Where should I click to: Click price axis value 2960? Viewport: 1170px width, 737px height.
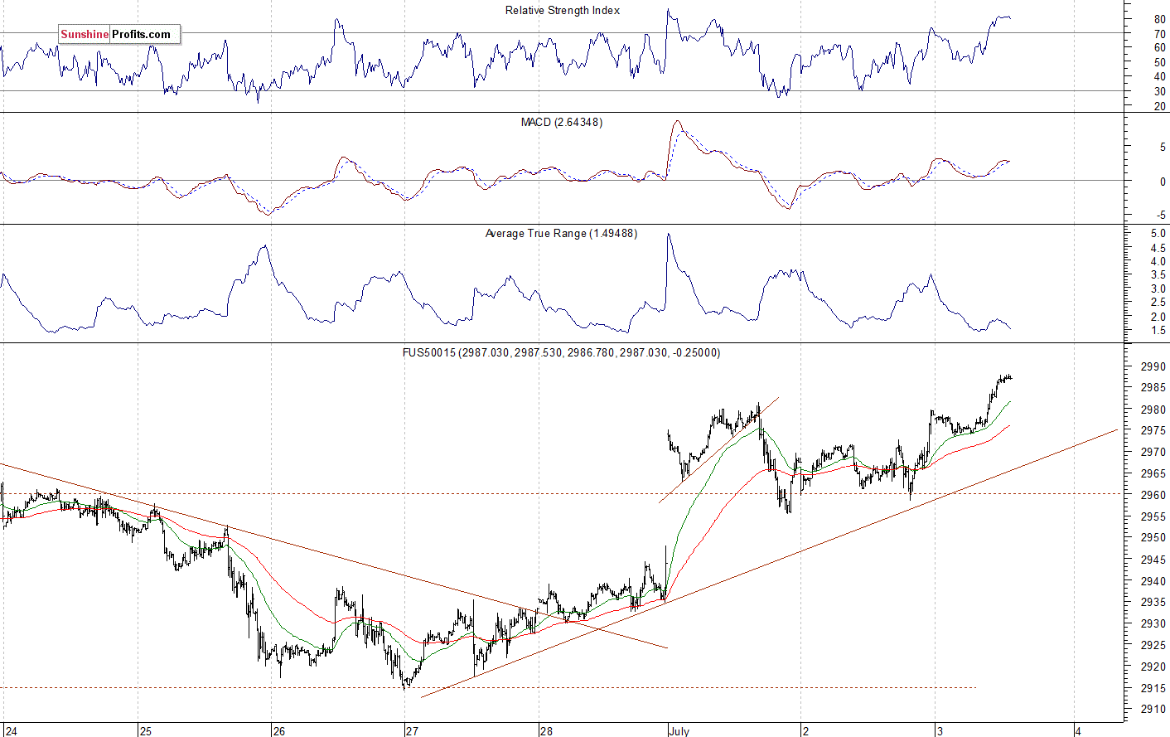tap(1154, 496)
